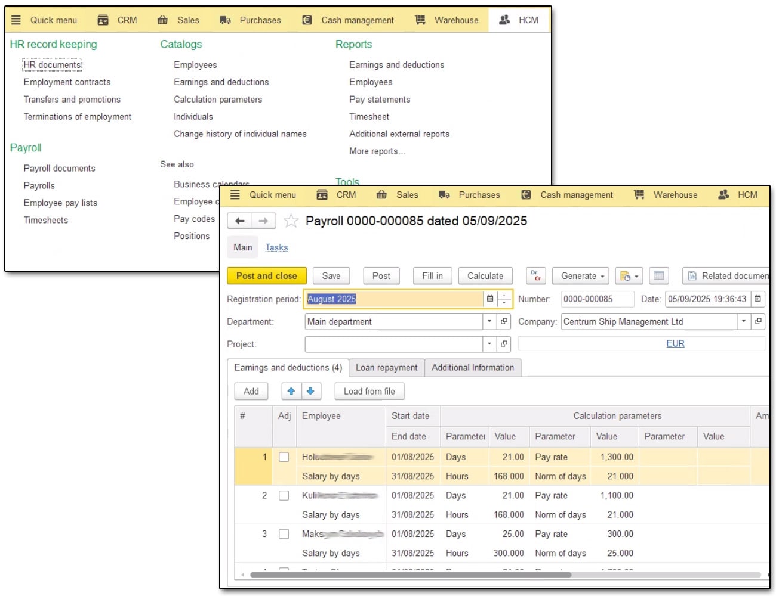This screenshot has width=776, height=596.
Task: Click open-form icon next to Department field
Action: pos(504,322)
